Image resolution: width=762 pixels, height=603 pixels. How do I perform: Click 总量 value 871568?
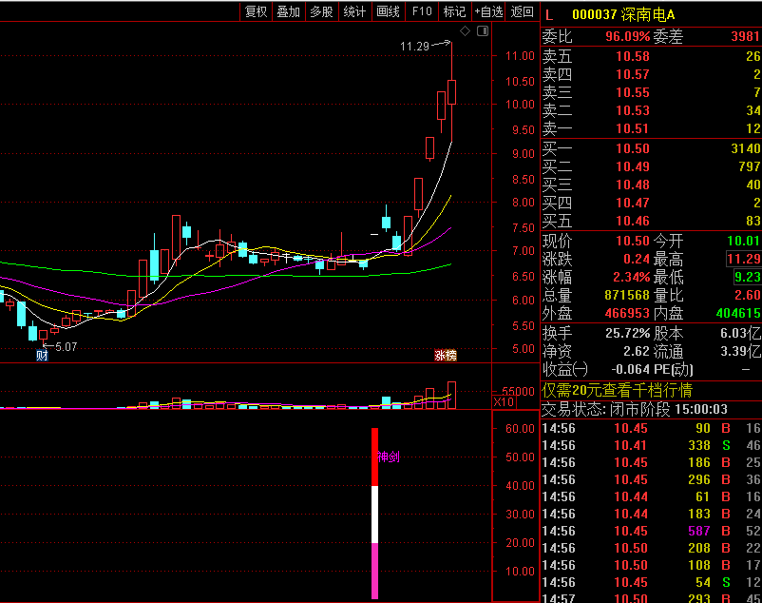(x=627, y=295)
